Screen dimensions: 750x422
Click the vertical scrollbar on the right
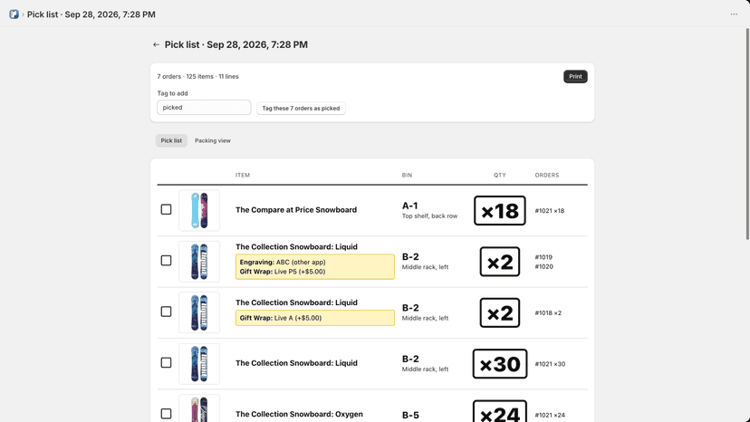click(x=747, y=134)
